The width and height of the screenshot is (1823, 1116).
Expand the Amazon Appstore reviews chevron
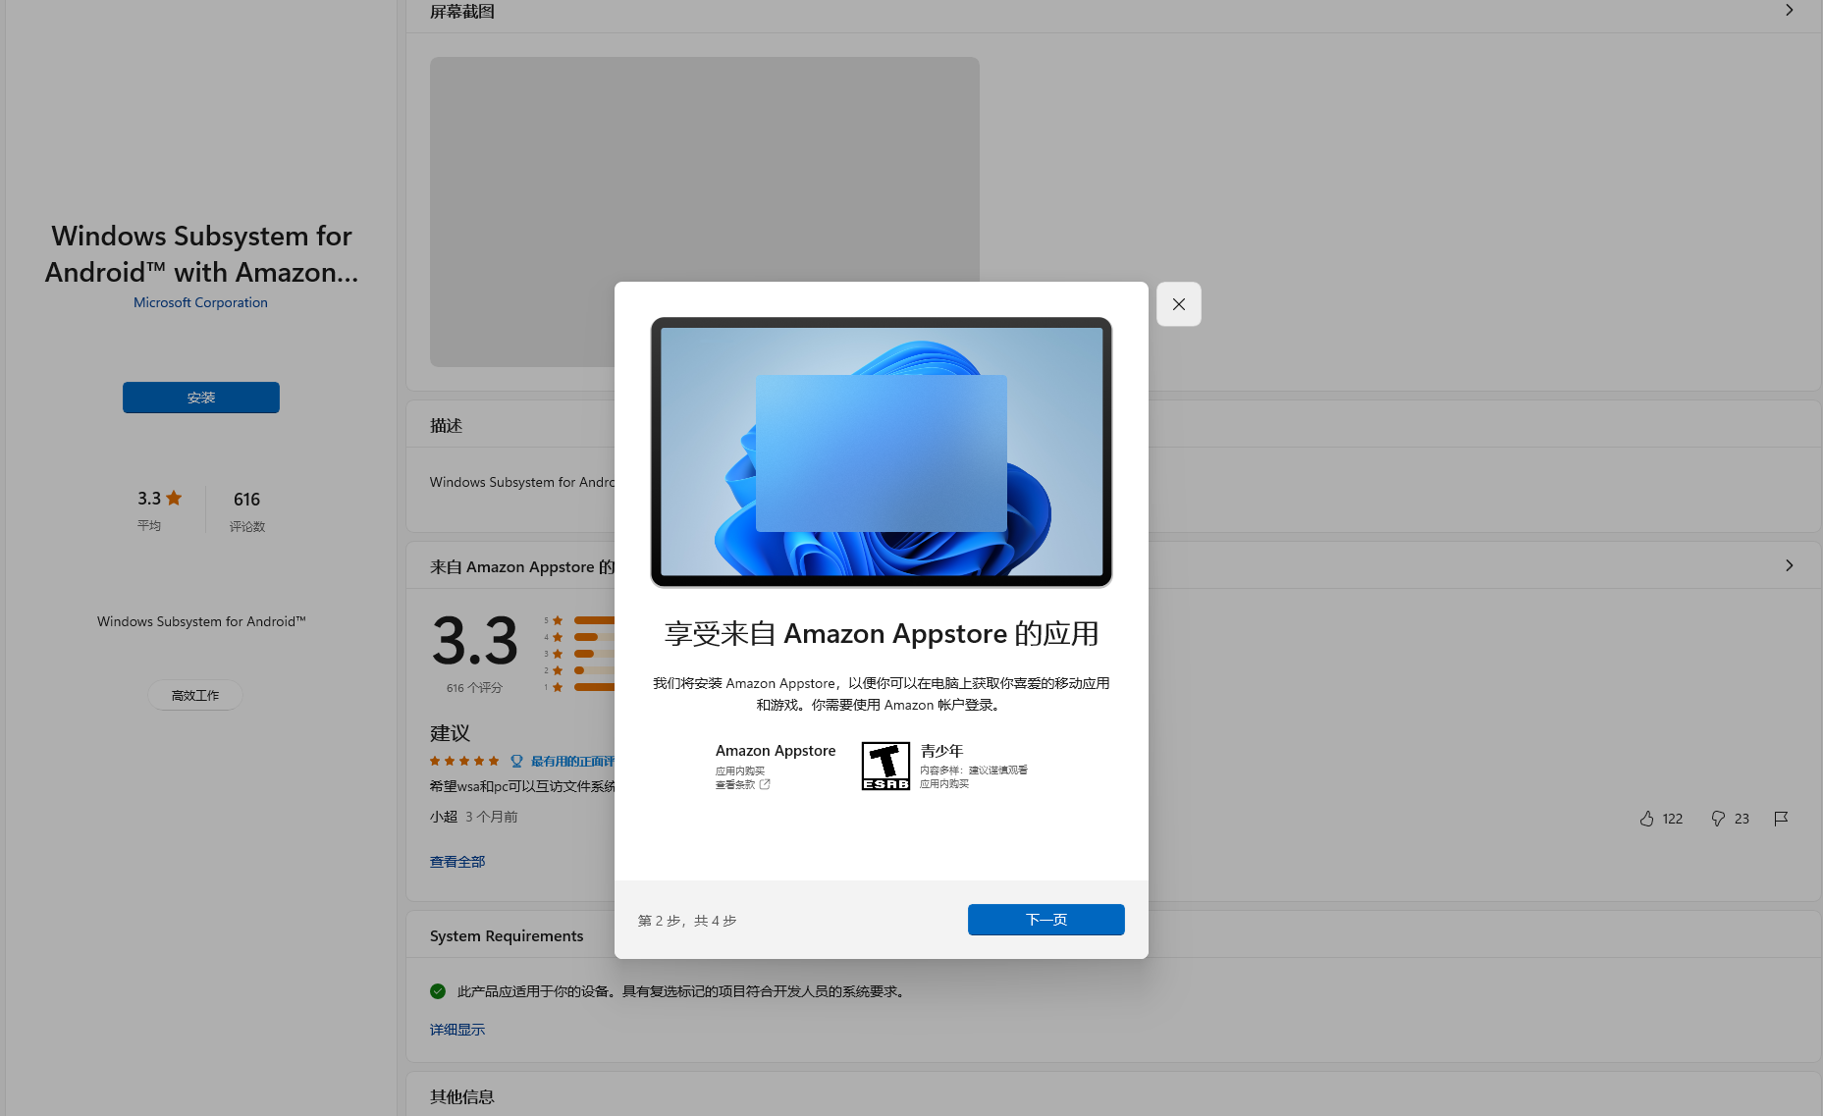(x=1789, y=565)
